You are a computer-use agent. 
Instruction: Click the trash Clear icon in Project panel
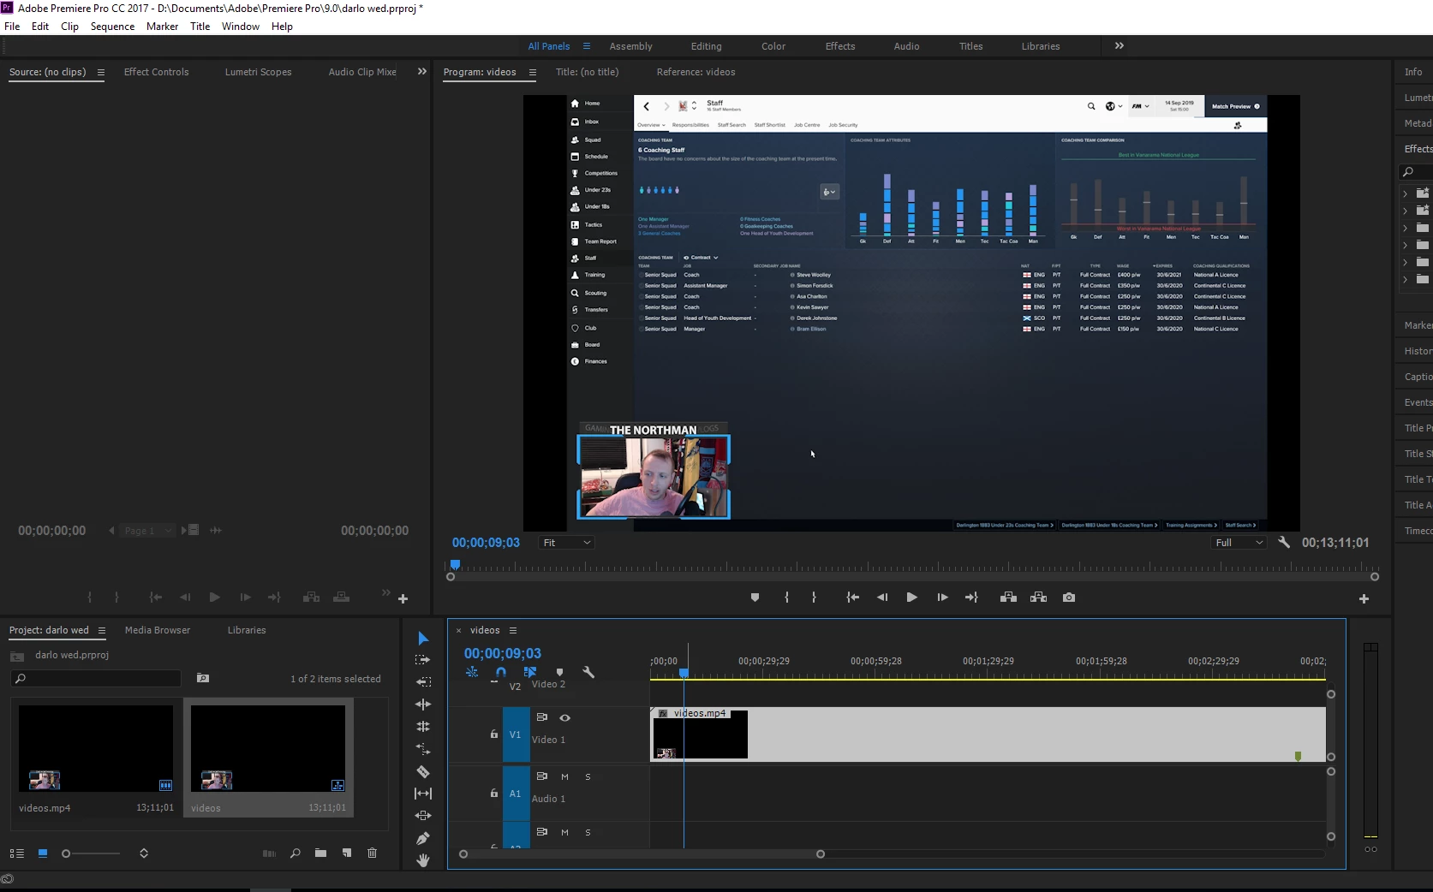tap(372, 853)
